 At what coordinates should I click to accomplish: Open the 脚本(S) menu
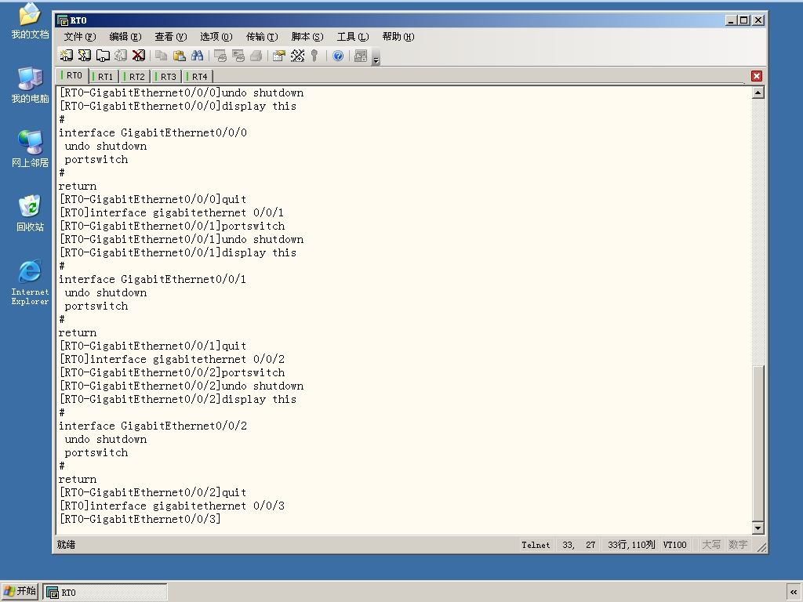pyautogui.click(x=307, y=36)
